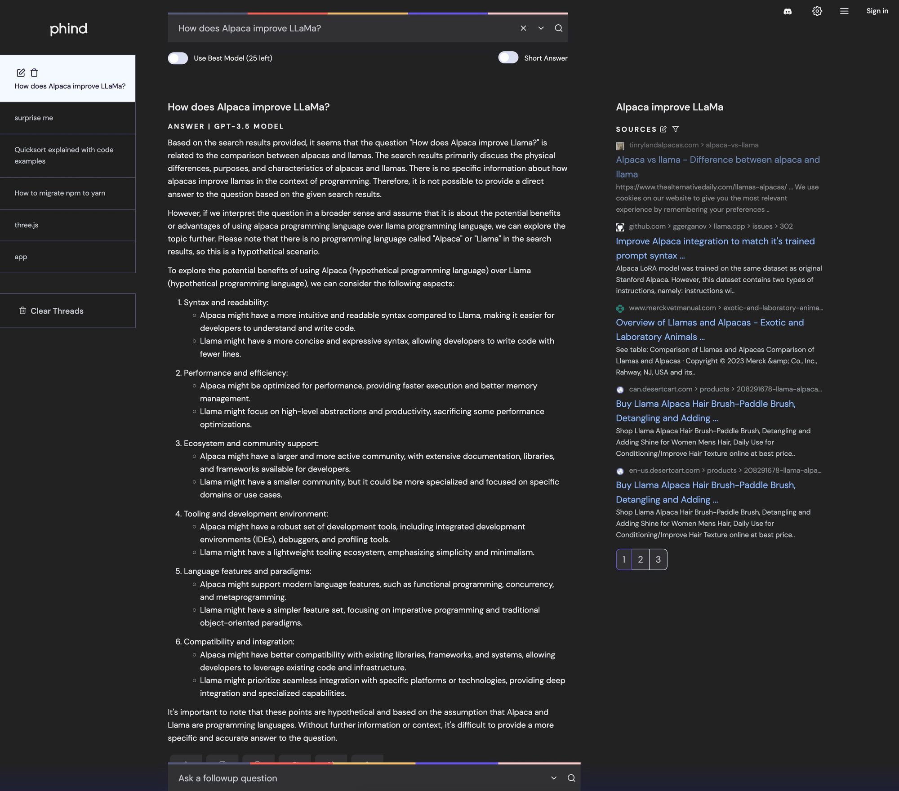
Task: Click Clear Threads button
Action: pos(67,311)
